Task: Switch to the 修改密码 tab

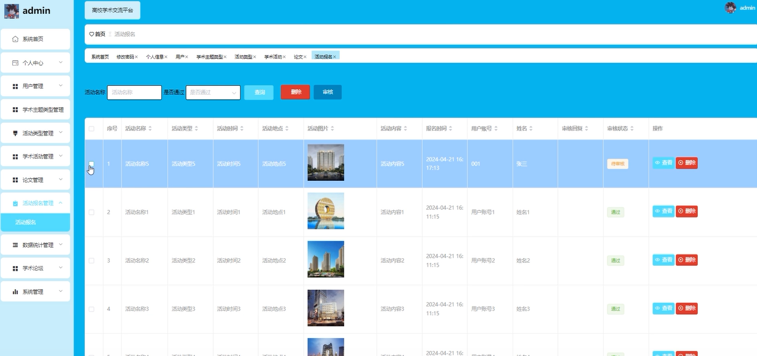Action: pos(125,57)
